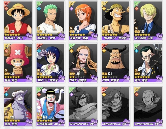The height and width of the screenshot is (129, 166).
Task: Click the yellow star icon on Kalifa's card
Action: pos(71,51)
